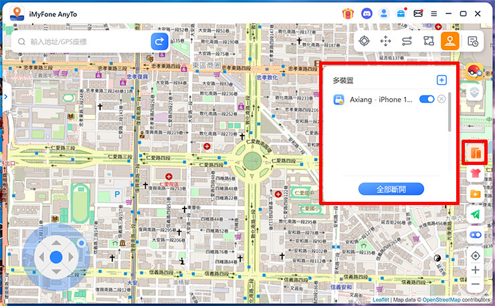
Task: Click the joystick center blue dot
Action: coord(56,257)
